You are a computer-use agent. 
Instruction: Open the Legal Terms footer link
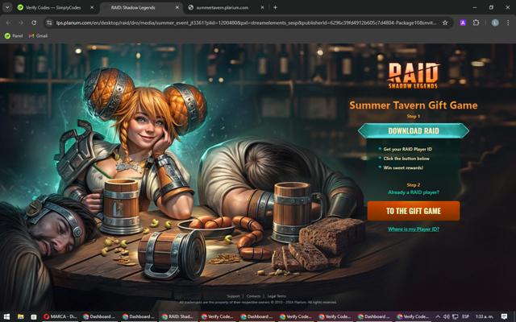[277, 296]
